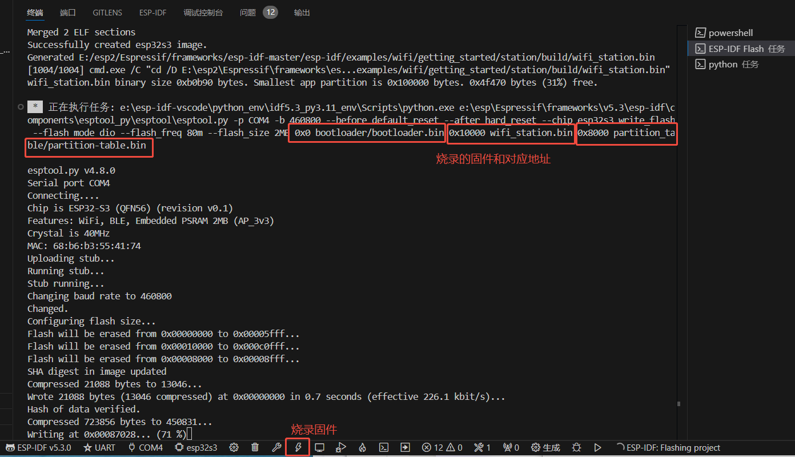Viewport: 795px width, 457px height.
Task: Choose the COM4 serial port selector
Action: click(x=146, y=447)
